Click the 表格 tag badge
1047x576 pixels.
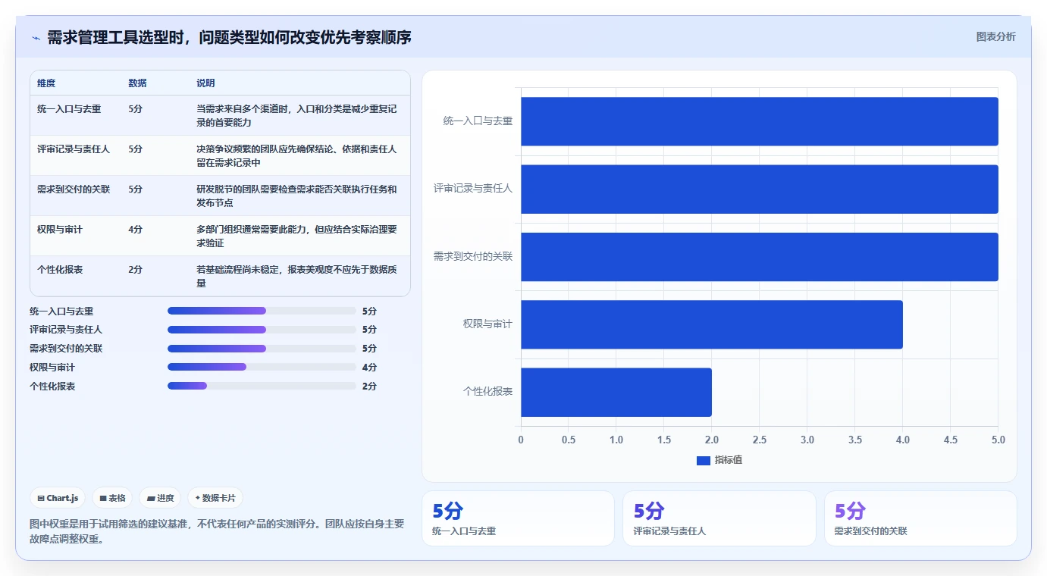pos(112,498)
